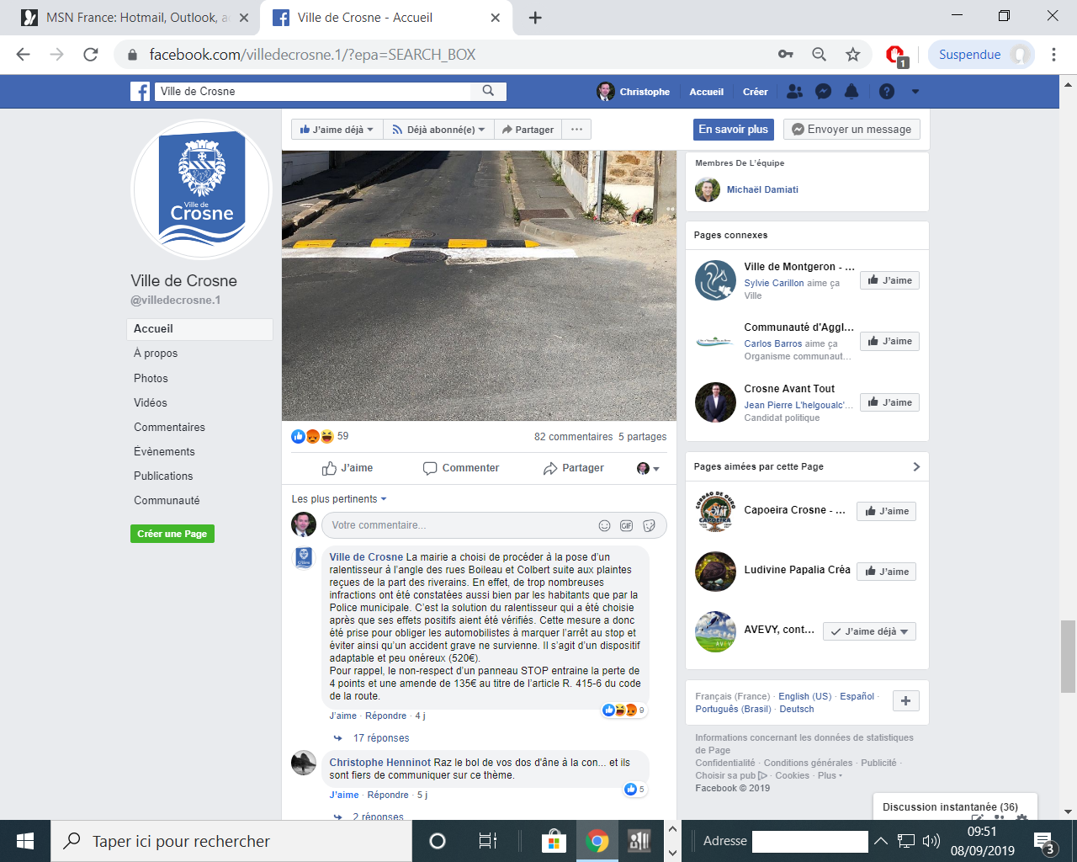Open 5 partages link
Image resolution: width=1077 pixels, height=862 pixels.
click(x=643, y=437)
